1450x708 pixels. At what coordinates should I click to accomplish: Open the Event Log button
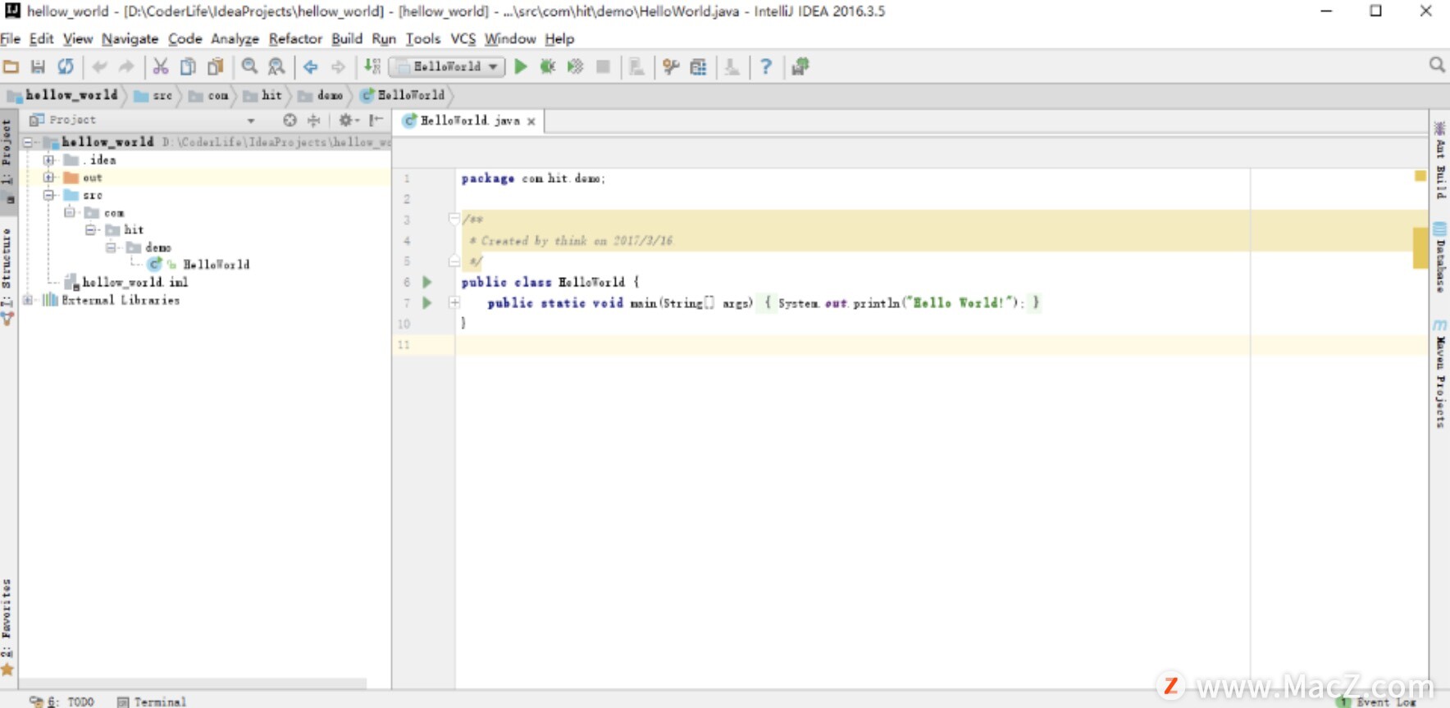point(1378,702)
